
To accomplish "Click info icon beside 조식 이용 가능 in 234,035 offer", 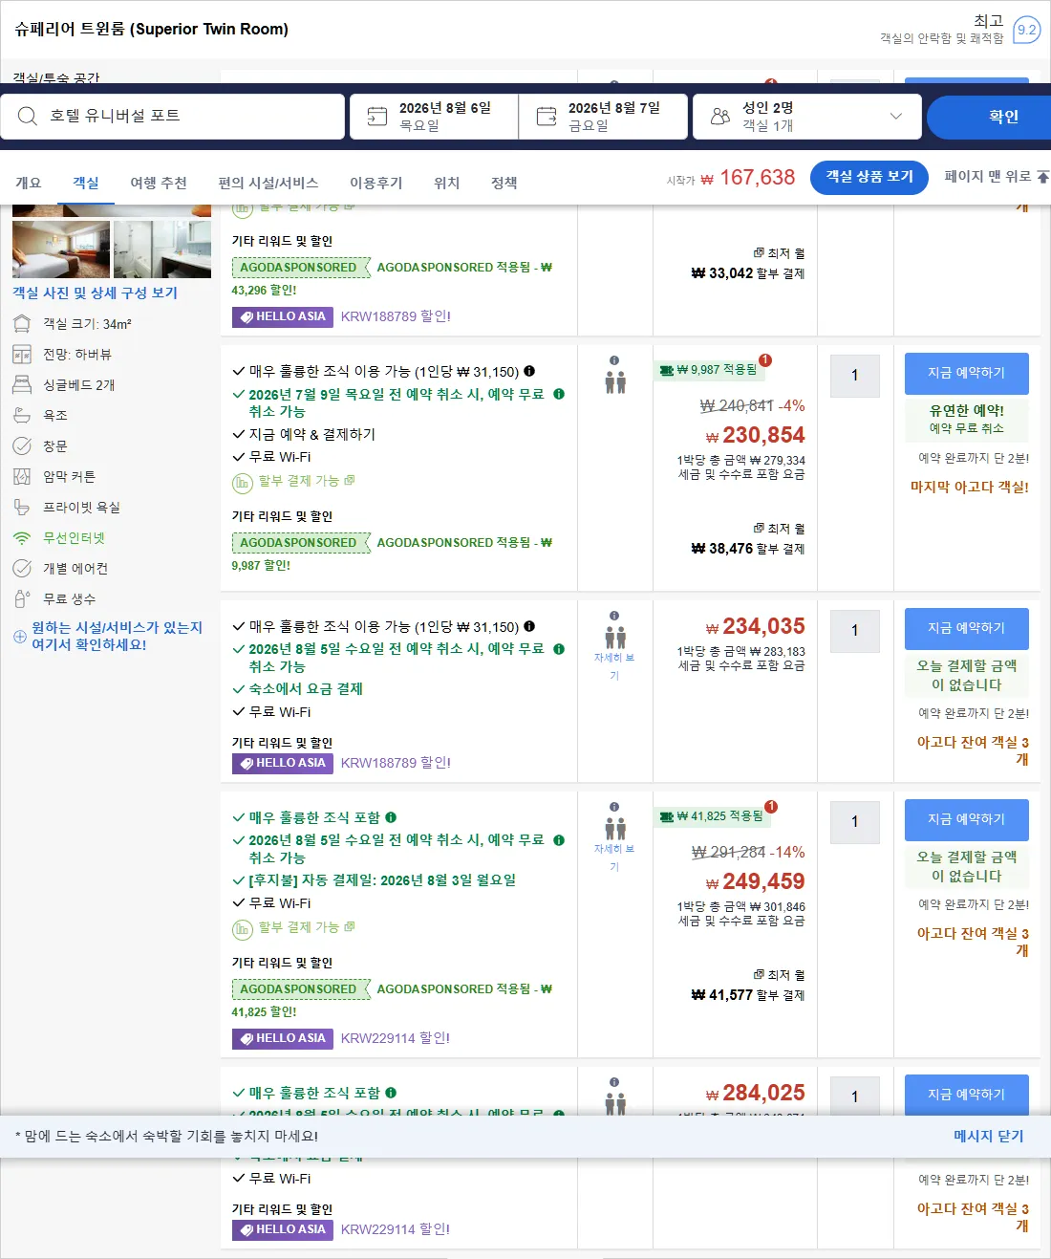I will tap(529, 626).
